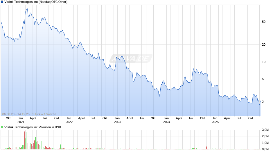Click the price peak in early 2021
Viewport: 273px width, 152px height.
(27, 8)
